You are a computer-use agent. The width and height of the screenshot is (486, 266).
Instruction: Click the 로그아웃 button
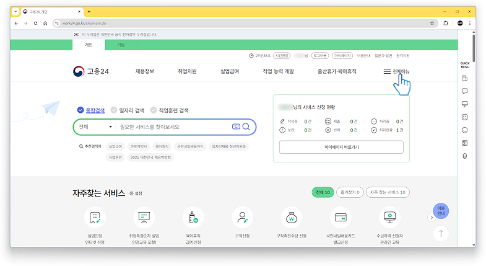point(320,56)
